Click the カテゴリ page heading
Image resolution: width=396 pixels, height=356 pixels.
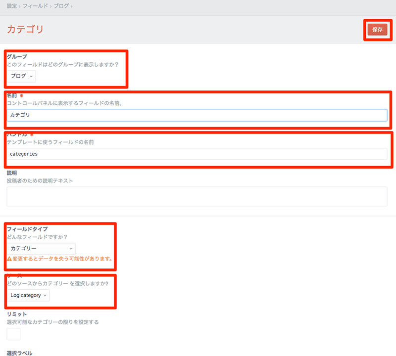pyautogui.click(x=25, y=29)
